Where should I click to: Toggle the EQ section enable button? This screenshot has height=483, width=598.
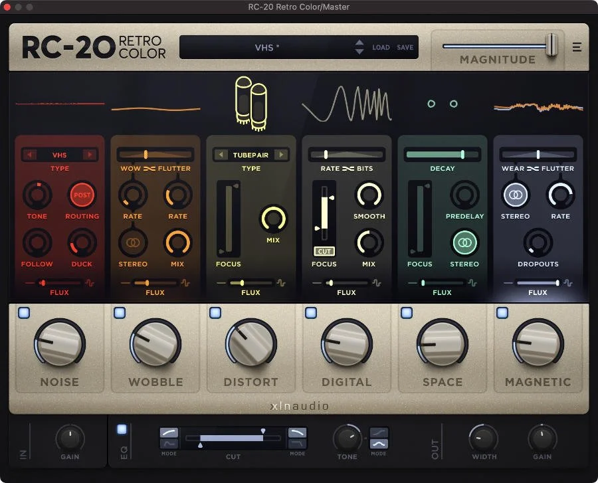click(x=122, y=429)
